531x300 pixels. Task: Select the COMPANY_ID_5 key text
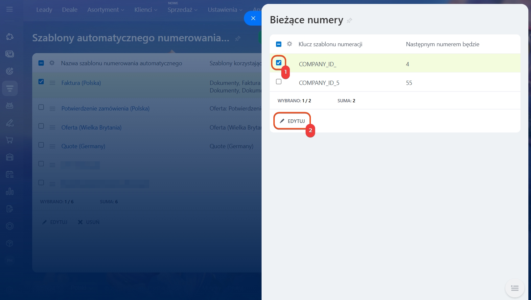pyautogui.click(x=319, y=83)
